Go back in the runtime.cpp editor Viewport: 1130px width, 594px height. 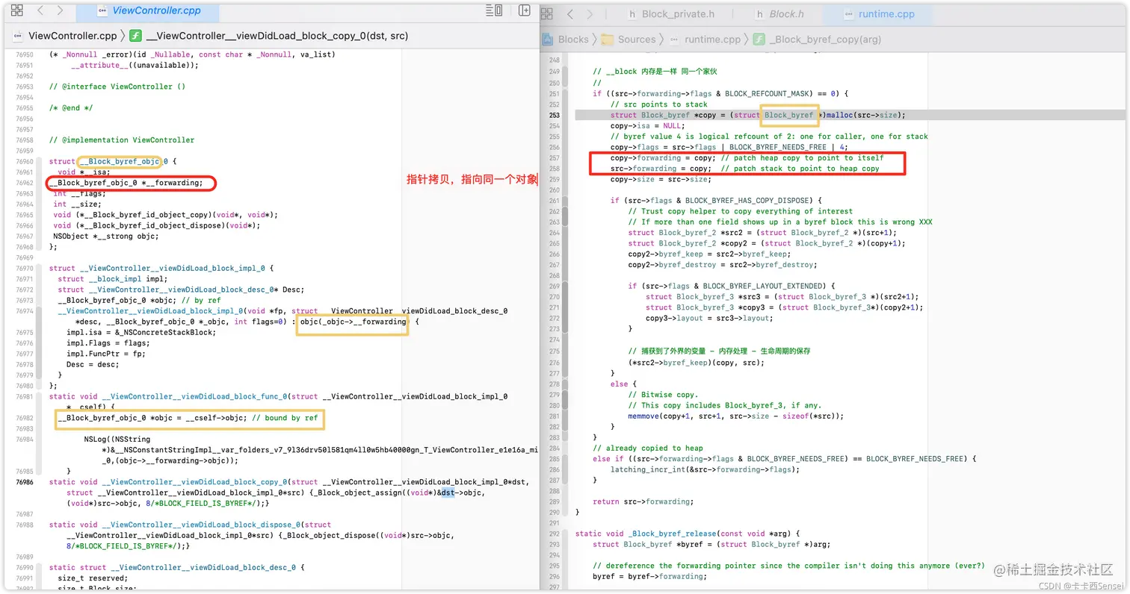(x=569, y=13)
